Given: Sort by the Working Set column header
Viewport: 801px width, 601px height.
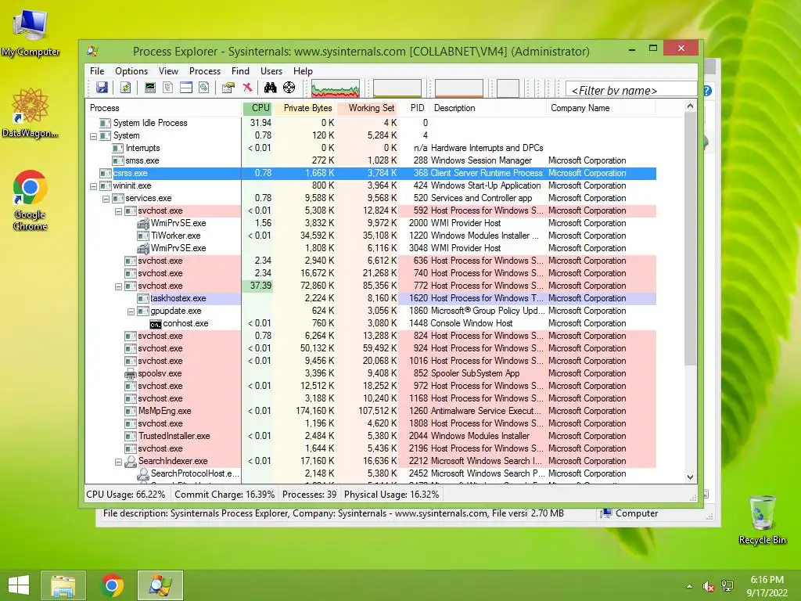Looking at the screenshot, I should click(x=368, y=108).
